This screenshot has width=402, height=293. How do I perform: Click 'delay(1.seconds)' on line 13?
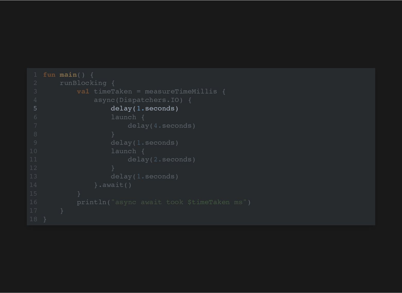tap(145, 176)
